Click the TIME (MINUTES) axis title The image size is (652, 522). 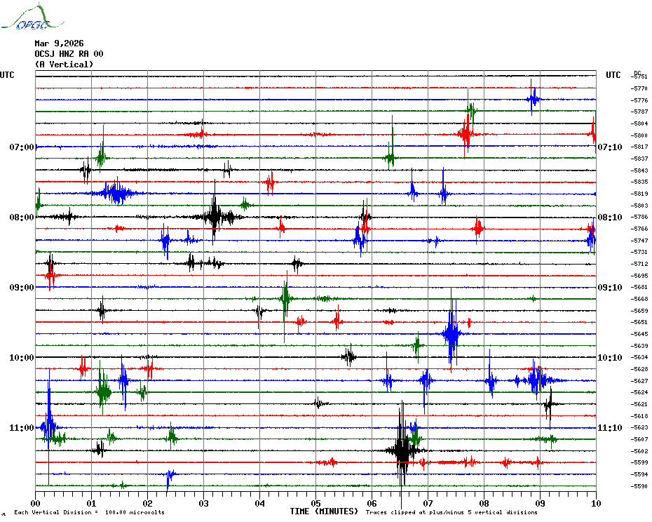(x=324, y=511)
